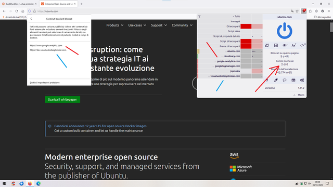Open 'Gestisci impostazioni protezione' link

pyautogui.click(x=45, y=83)
